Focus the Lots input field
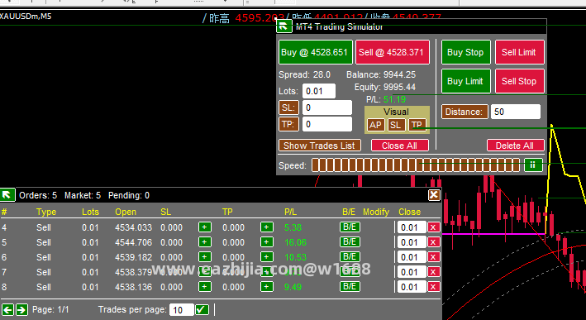Image resolution: width=586 pixels, height=320 pixels. click(x=319, y=91)
